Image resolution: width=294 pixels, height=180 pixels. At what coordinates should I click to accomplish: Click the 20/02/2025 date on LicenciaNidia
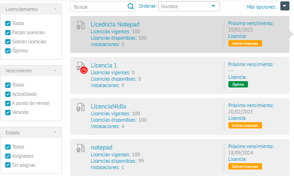coord(241,112)
